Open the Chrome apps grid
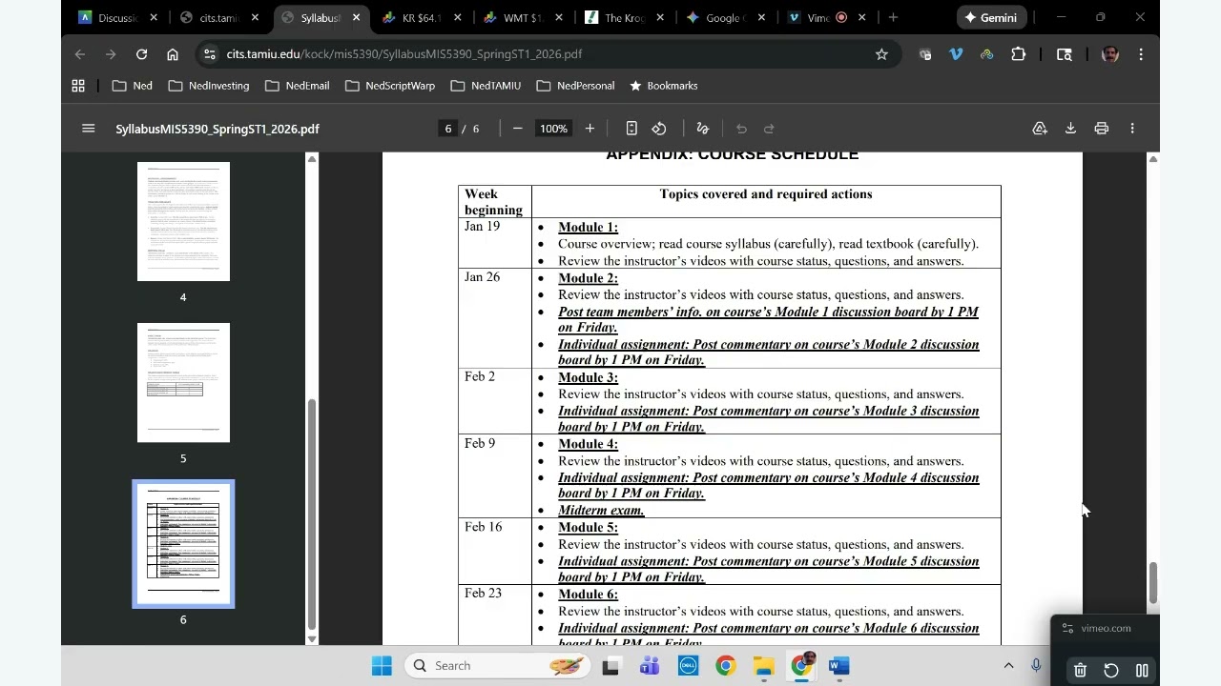 (78, 86)
